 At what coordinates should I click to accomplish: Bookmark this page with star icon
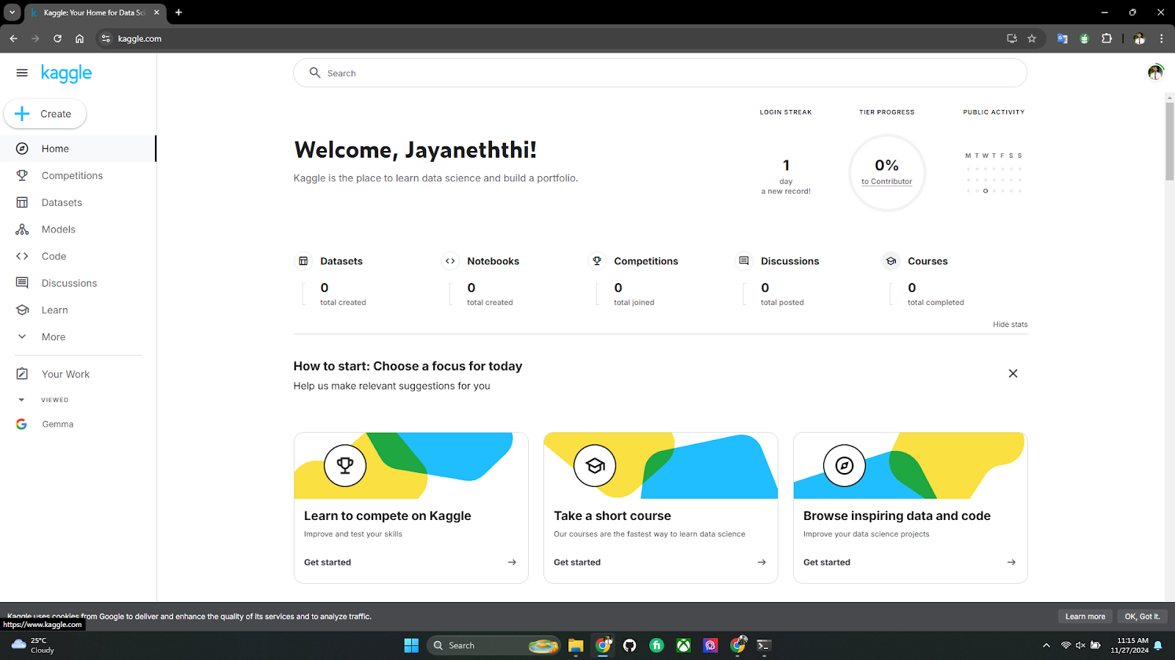pyautogui.click(x=1032, y=39)
